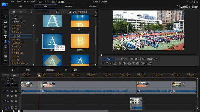Viewport: 200px width, 112px height.
Task: Open the Chapter Room icon
Action: (5, 57)
